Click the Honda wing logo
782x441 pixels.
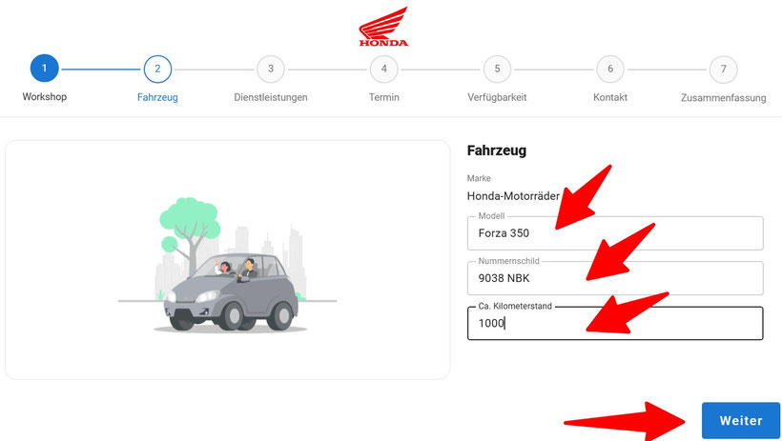tap(383, 27)
